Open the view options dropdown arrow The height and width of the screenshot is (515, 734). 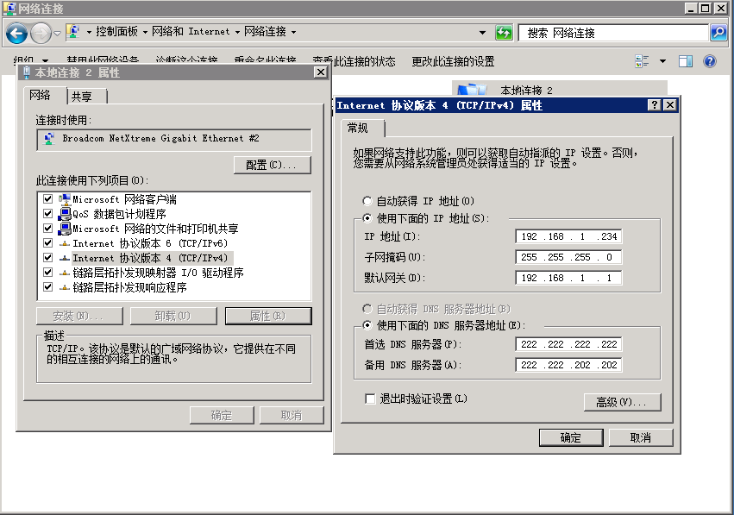pos(662,61)
